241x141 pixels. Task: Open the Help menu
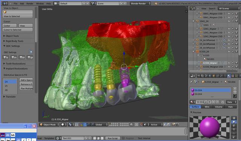click(x=49, y=3)
